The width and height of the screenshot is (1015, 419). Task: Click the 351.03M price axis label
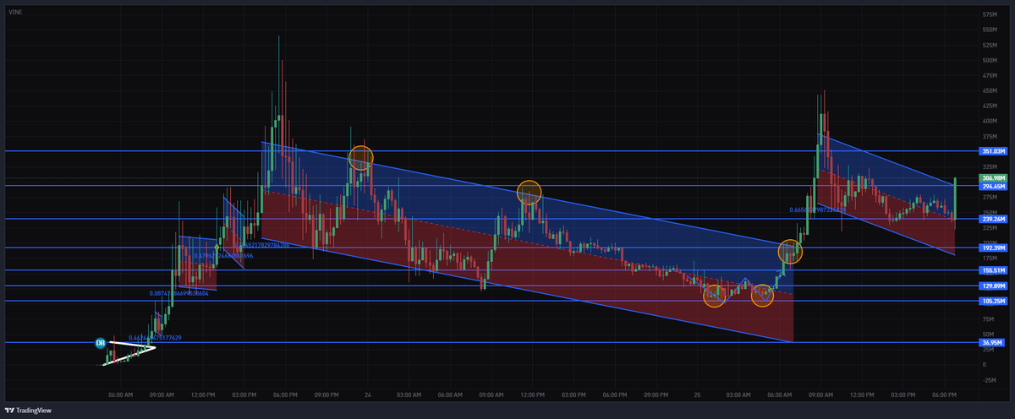pyautogui.click(x=992, y=151)
